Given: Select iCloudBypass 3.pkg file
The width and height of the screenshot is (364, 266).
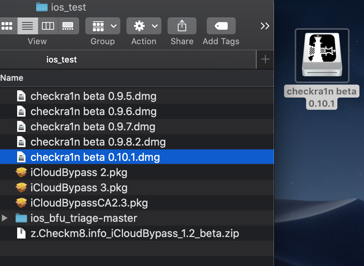Looking at the screenshot, I should coord(137,187).
